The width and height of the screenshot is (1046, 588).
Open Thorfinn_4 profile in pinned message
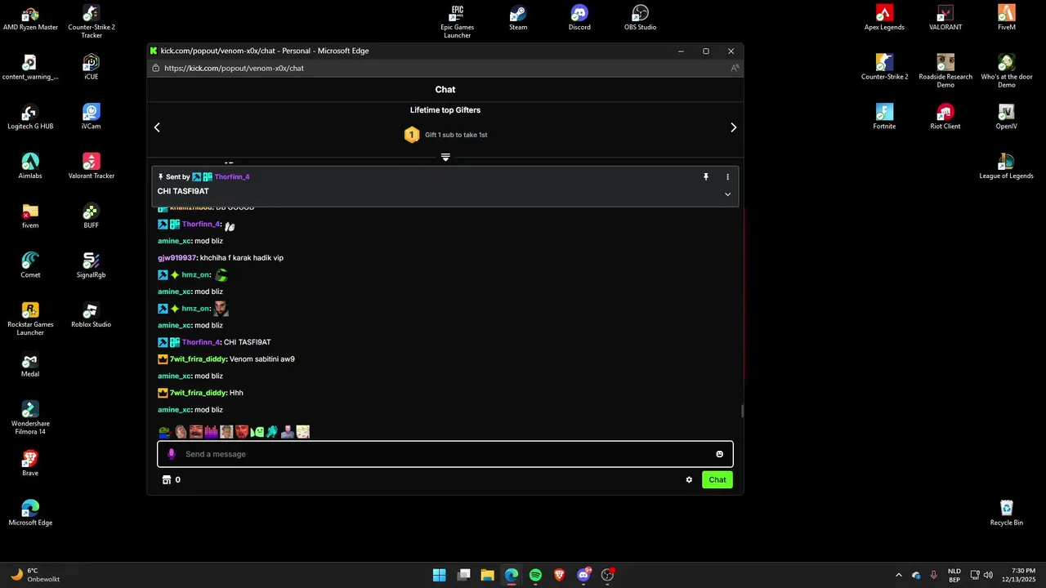pyautogui.click(x=232, y=176)
